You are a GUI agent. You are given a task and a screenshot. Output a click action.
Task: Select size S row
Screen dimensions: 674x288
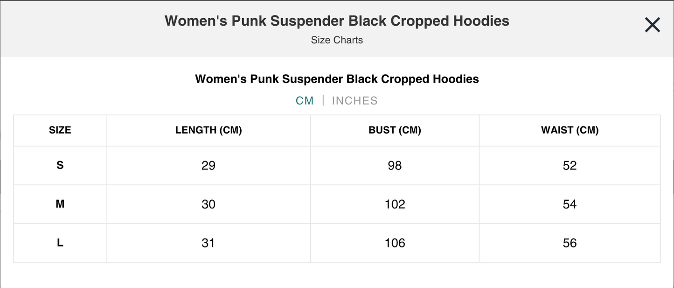pyautogui.click(x=60, y=165)
